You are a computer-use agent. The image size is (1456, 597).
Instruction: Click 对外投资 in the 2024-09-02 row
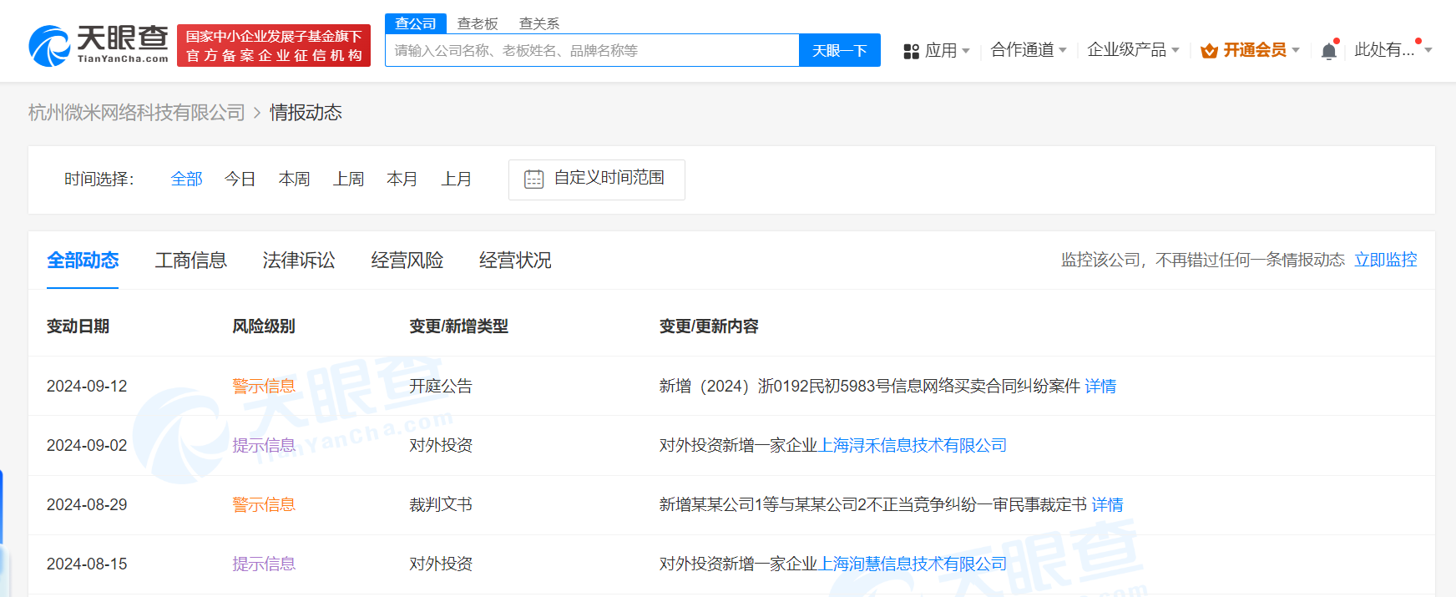click(441, 445)
